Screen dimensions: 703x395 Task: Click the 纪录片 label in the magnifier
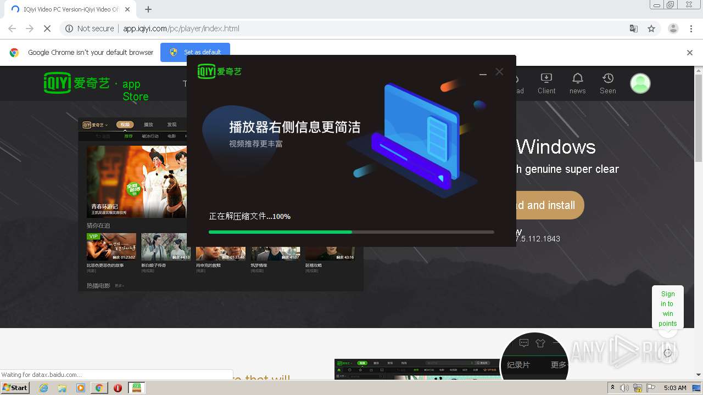tap(518, 365)
